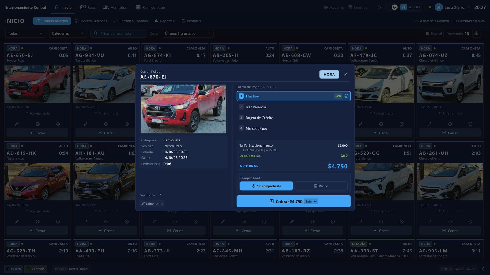
Task: Click the Filtrar por matrícula field
Action: tap(118, 33)
